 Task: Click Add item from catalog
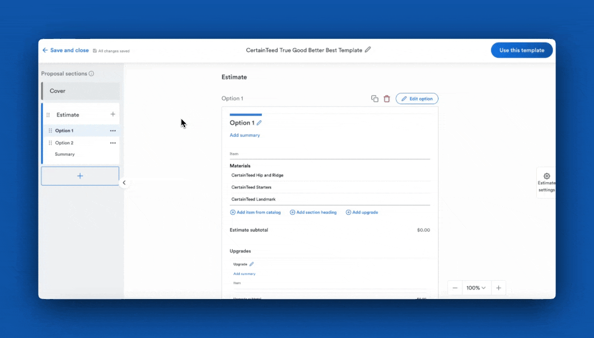(x=255, y=212)
